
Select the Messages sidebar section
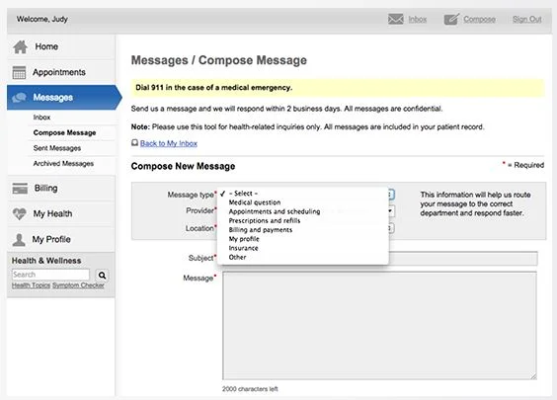64,98
